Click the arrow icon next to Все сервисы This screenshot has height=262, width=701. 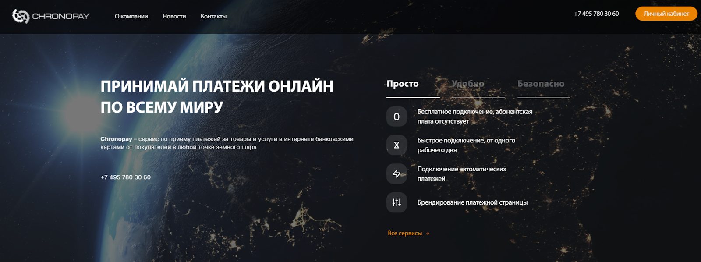(428, 234)
